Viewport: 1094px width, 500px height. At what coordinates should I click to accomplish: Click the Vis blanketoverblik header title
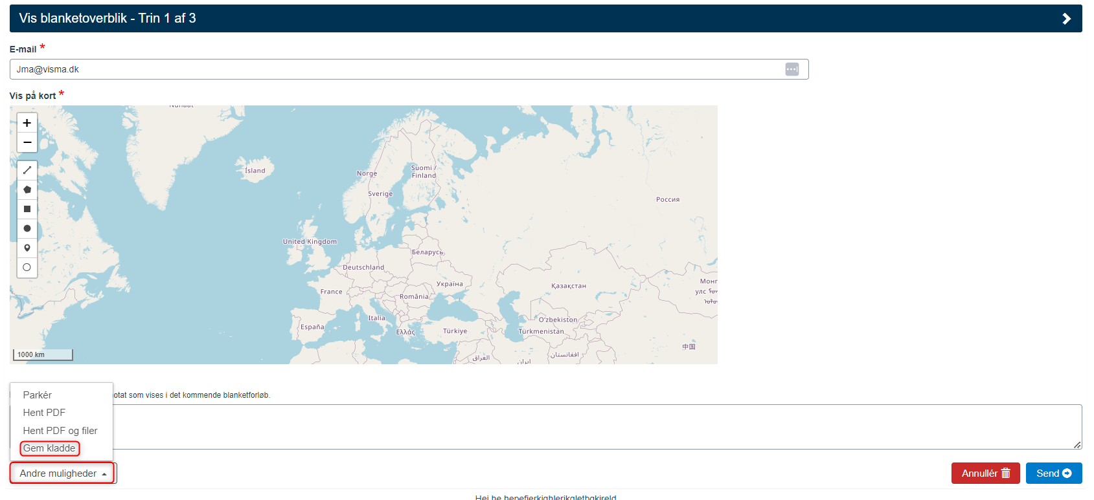coord(108,19)
